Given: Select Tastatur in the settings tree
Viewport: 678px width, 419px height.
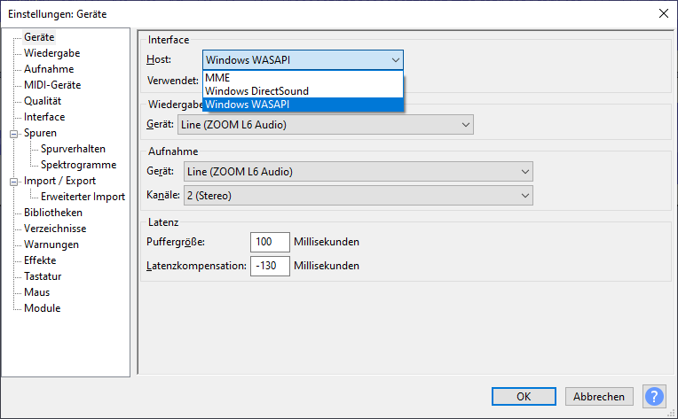Looking at the screenshot, I should (x=43, y=276).
